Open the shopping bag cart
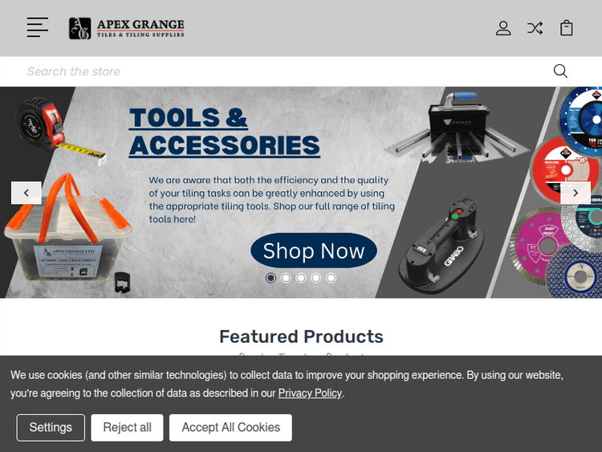602x452 pixels. pyautogui.click(x=567, y=28)
